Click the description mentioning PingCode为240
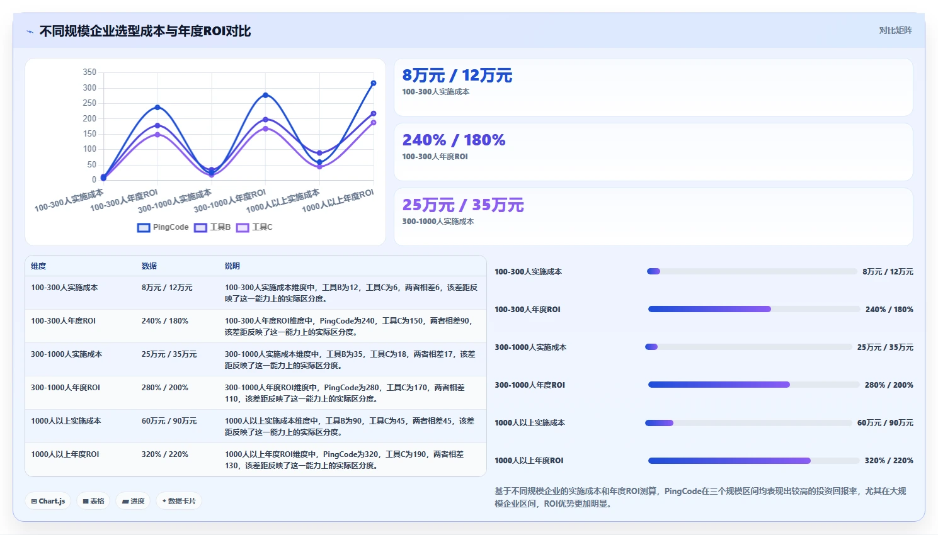The height and width of the screenshot is (535, 938). pyautogui.click(x=350, y=327)
